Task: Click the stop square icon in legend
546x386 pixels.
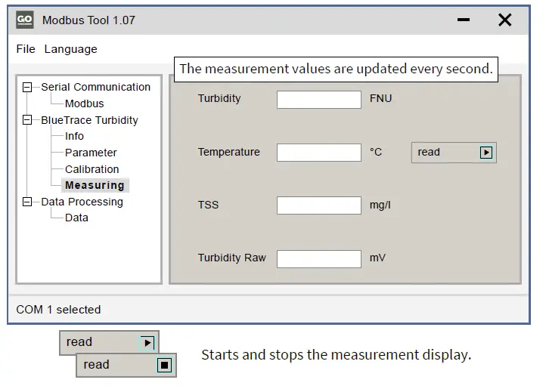Action: point(164,365)
